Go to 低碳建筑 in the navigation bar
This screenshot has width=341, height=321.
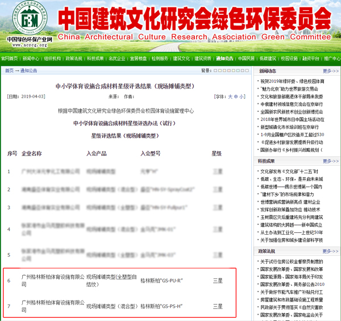click(268, 59)
